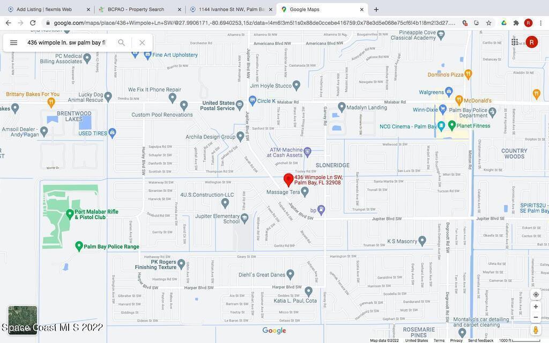This screenshot has width=549, height=343.
Task: Show your current location on map
Action: [x=536, y=294]
